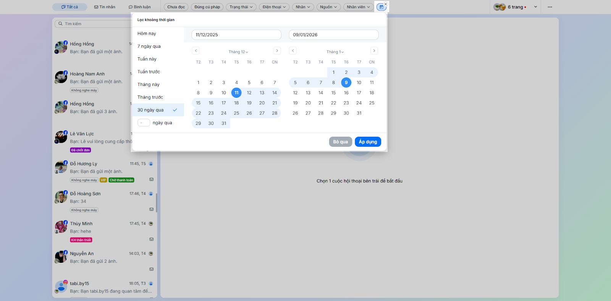Click the assignee icon beside 18:05, T3
Image resolution: width=611 pixels, height=301 pixels.
(x=151, y=283)
